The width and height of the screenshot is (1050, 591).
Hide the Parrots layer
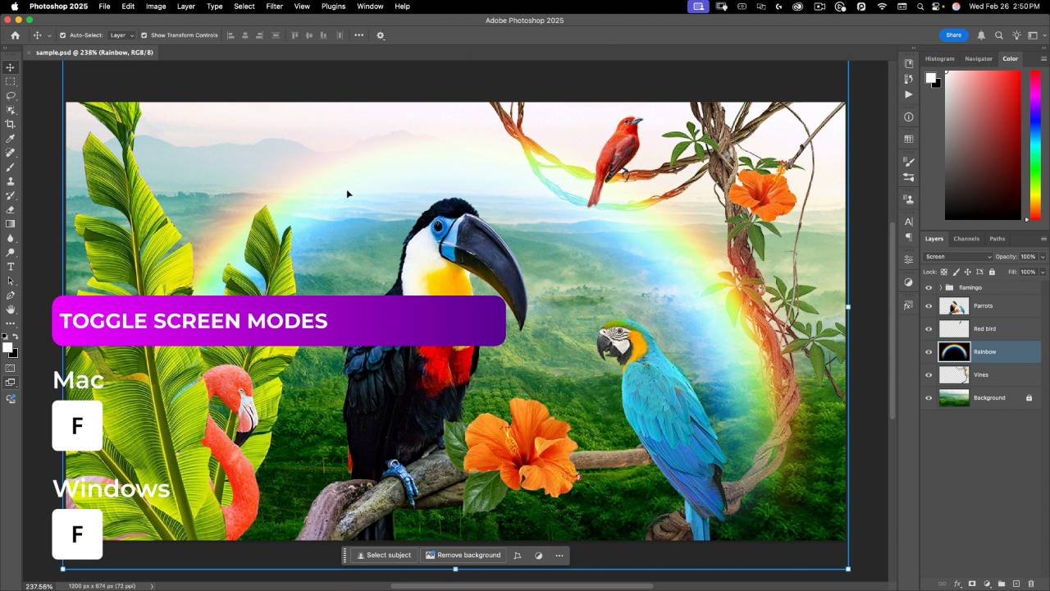pos(929,306)
